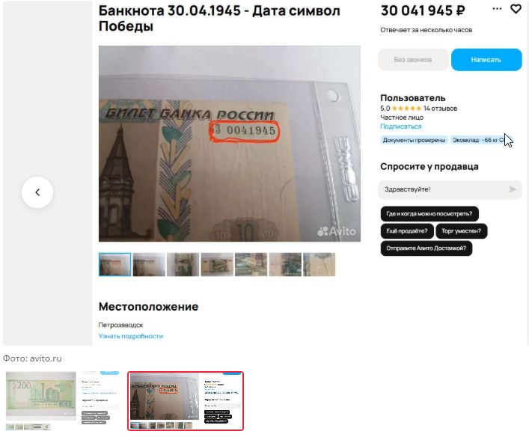
Task: Click the Документы проверены badge
Action: point(414,140)
